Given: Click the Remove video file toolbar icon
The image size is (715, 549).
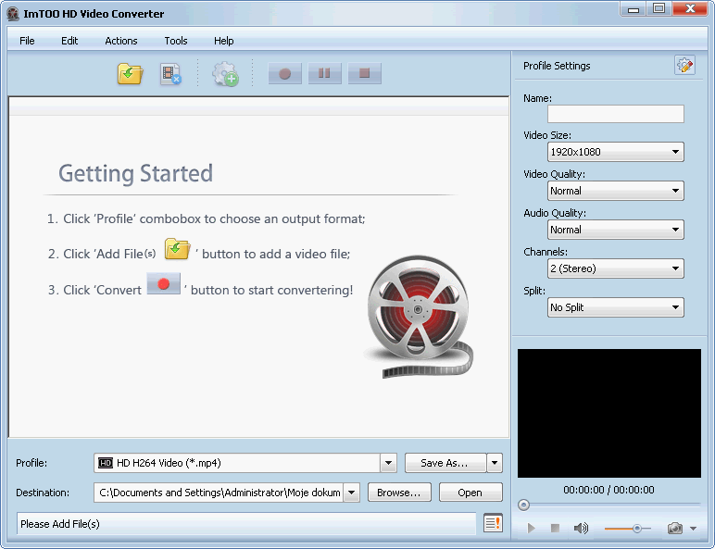Looking at the screenshot, I should point(170,74).
